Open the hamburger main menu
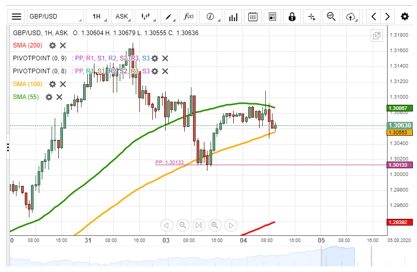Viewport: 417px width, 272px height. coord(16,17)
